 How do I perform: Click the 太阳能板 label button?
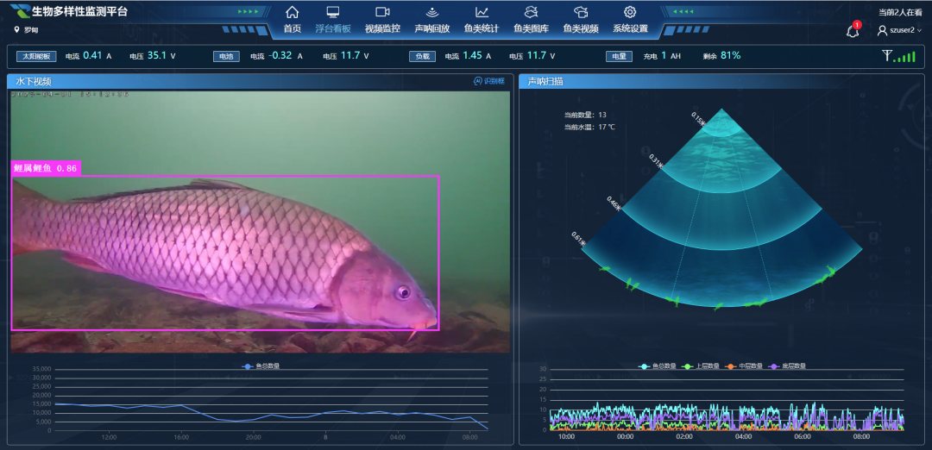[x=37, y=56]
